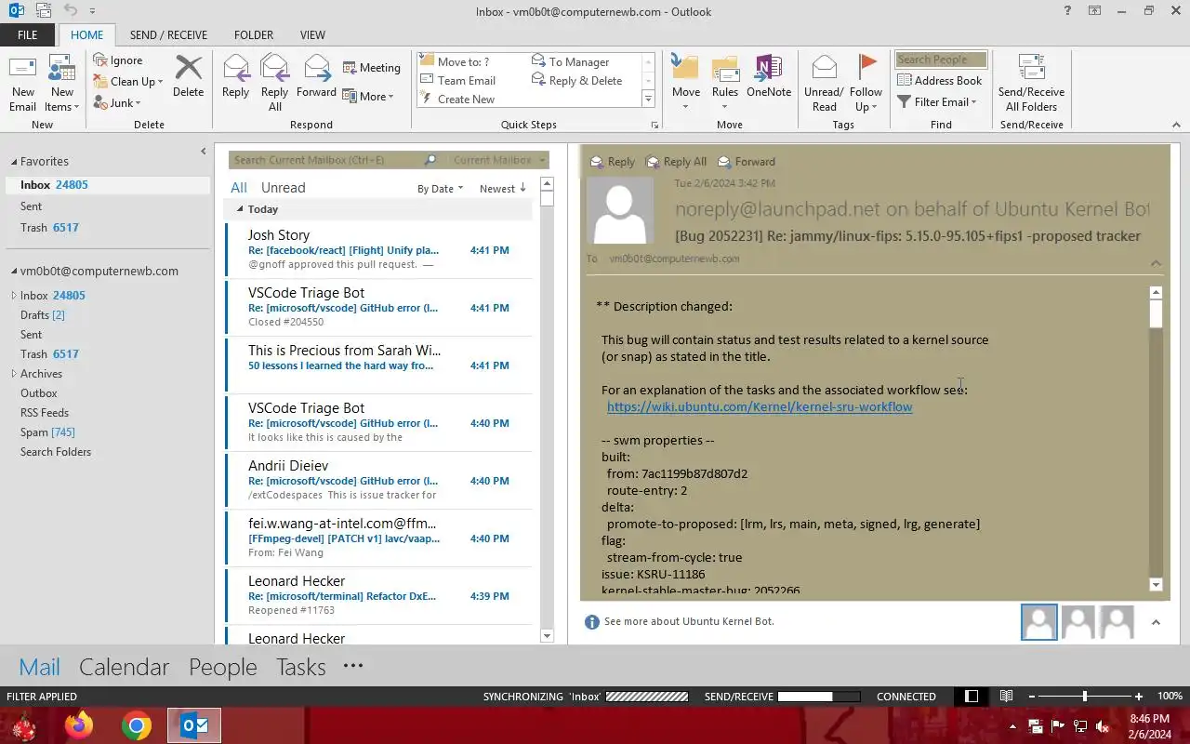This screenshot has width=1190, height=744.
Task: Open the Manage Quick Steps dialog launcher
Action: (x=654, y=125)
